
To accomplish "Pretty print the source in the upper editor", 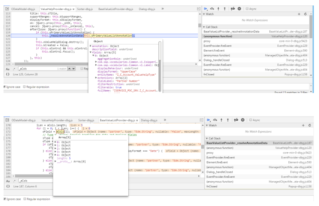I will [x=7, y=74].
